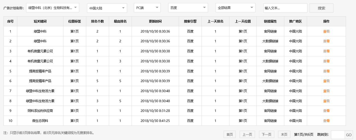Screen dimensions: 356x140
Task: Click 查看 for 饲料添加剂供应商 row
Action: pos(326,111)
